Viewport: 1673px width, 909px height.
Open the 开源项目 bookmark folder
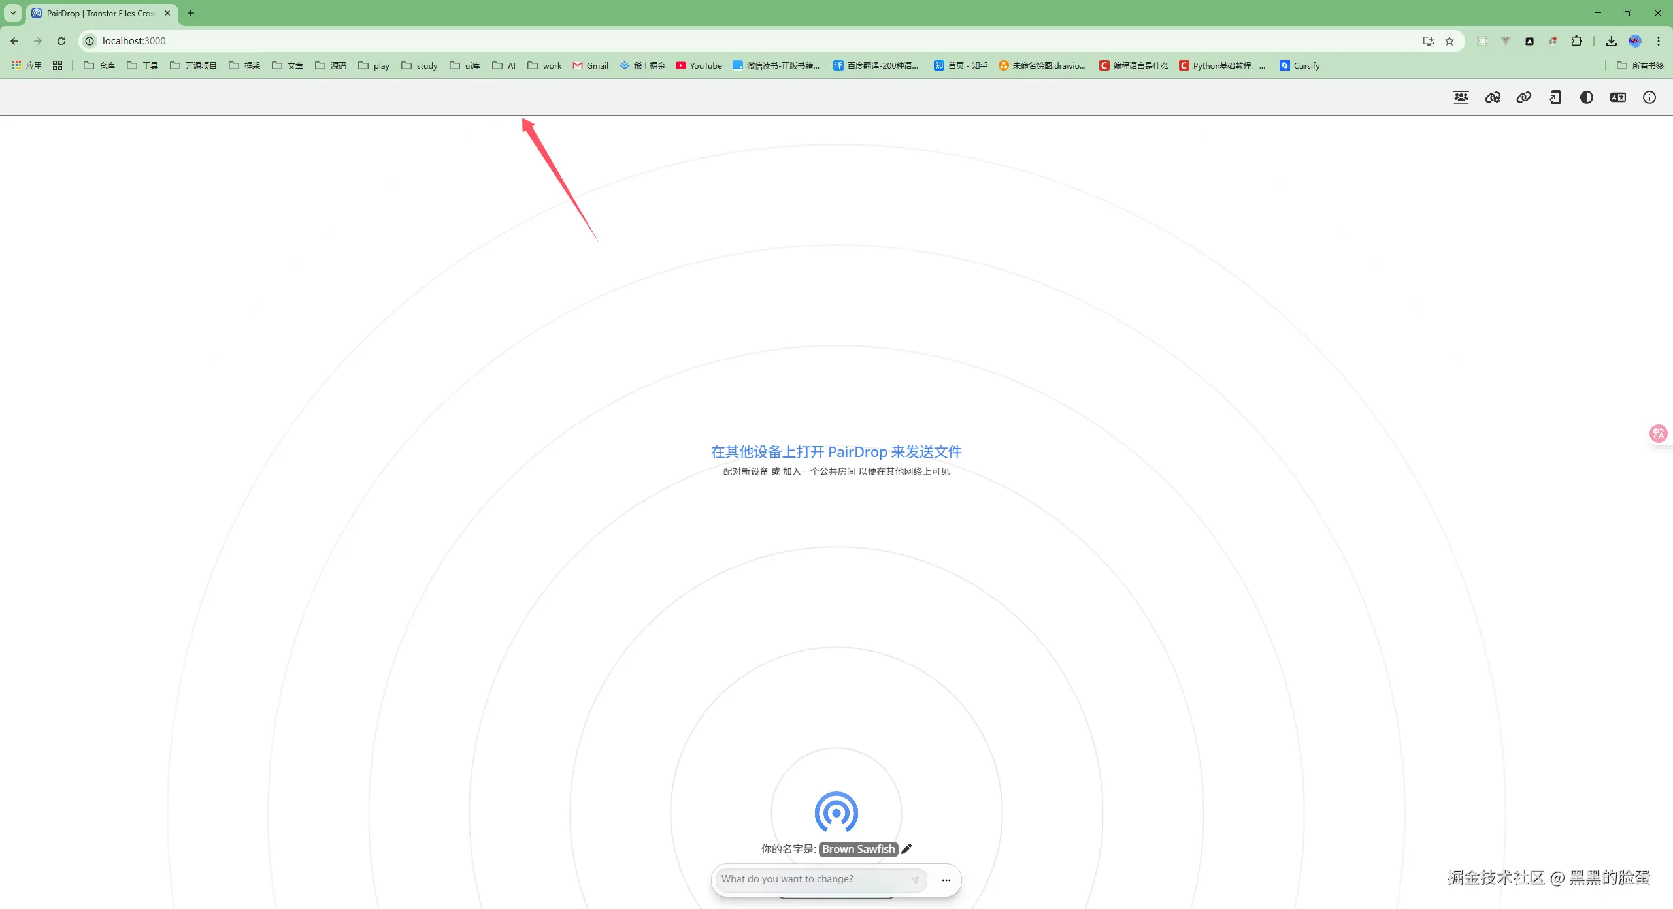193,65
